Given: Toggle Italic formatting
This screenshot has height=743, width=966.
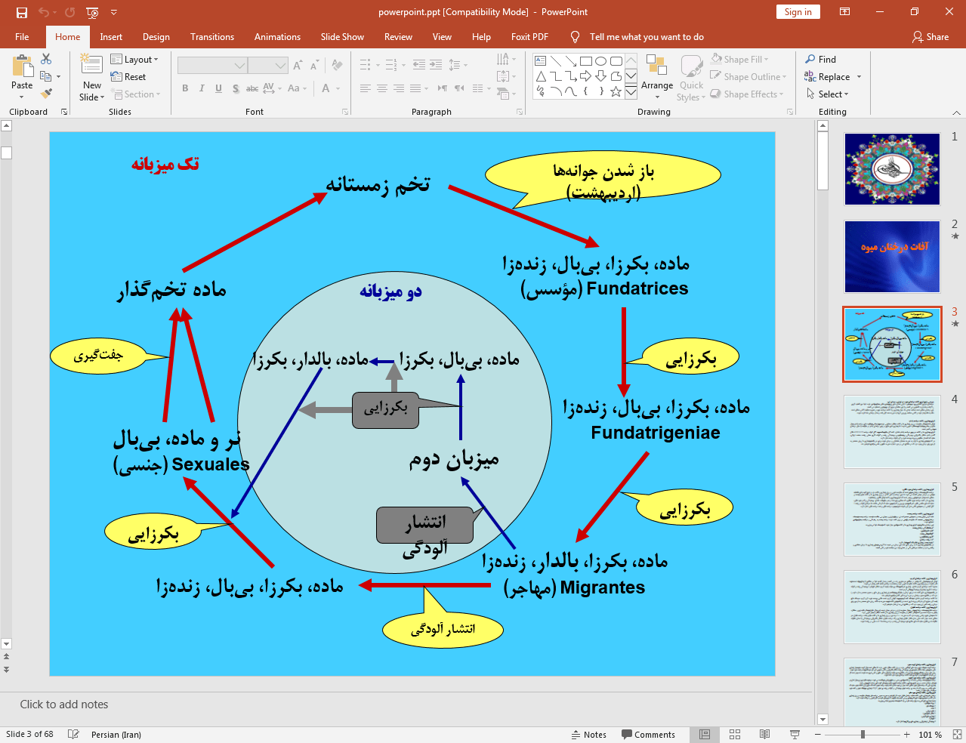Looking at the screenshot, I should [202, 88].
